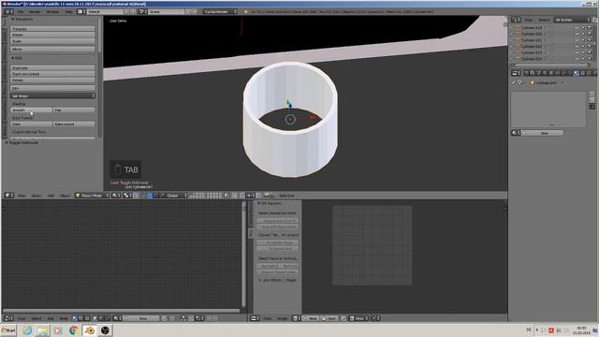599x337 pixels.
Task: Open the File menu
Action: 21,12
